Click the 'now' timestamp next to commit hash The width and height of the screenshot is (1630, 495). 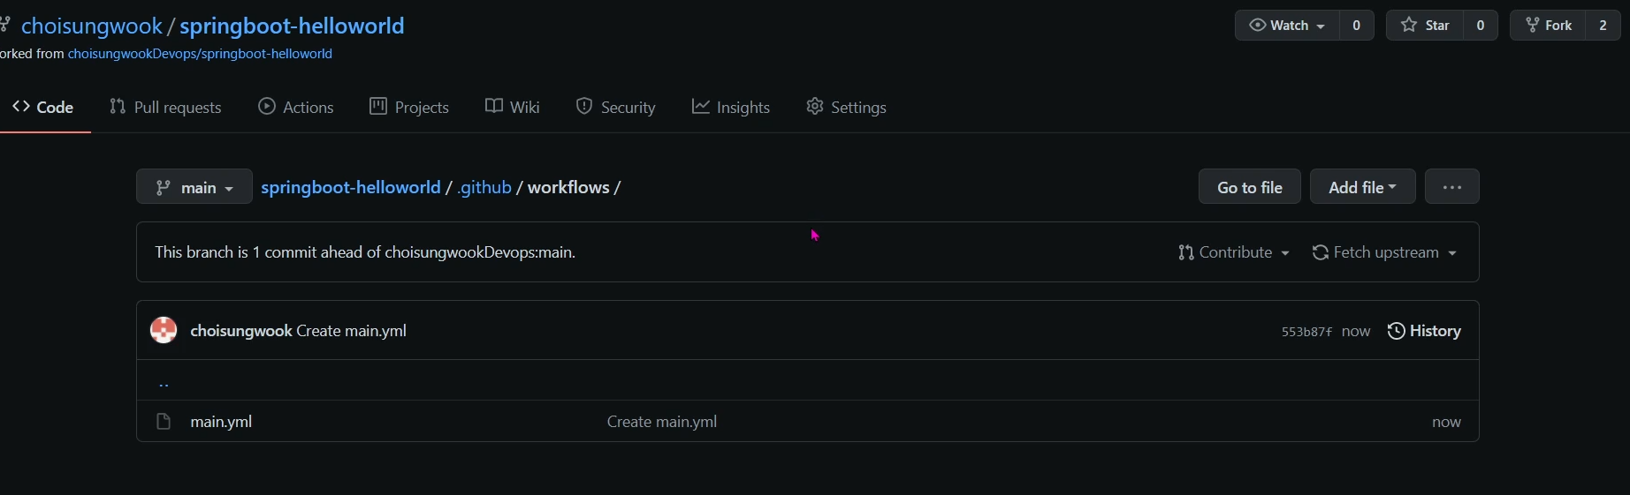tap(1356, 332)
